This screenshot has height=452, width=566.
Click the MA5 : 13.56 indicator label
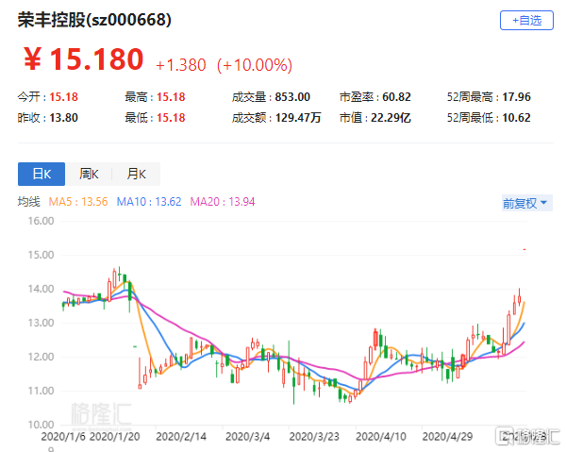point(78,201)
